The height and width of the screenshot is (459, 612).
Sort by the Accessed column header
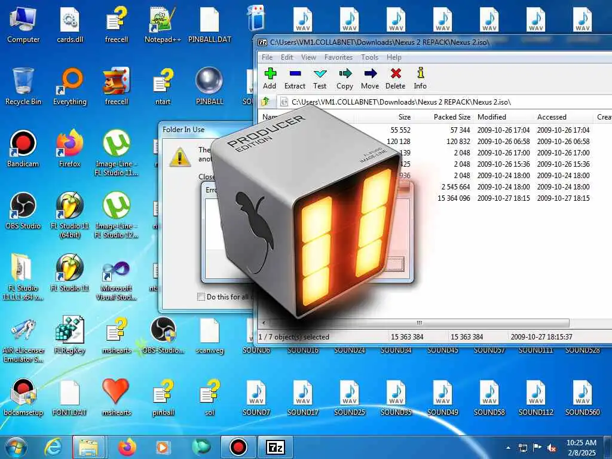(552, 117)
